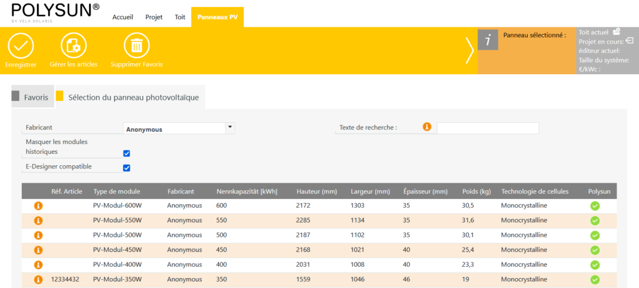Image resolution: width=639 pixels, height=288 pixels.
Task: Click the Texte de recherche input field
Action: click(x=487, y=128)
